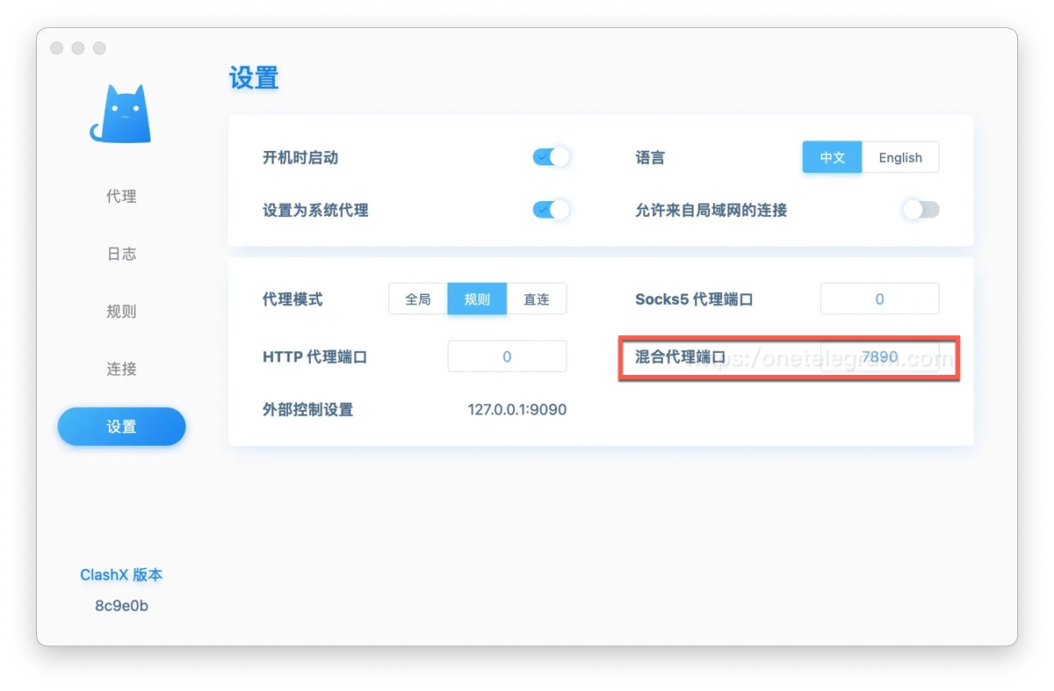The image size is (1054, 691).
Task: Click the 语言 label
Action: 650,158
